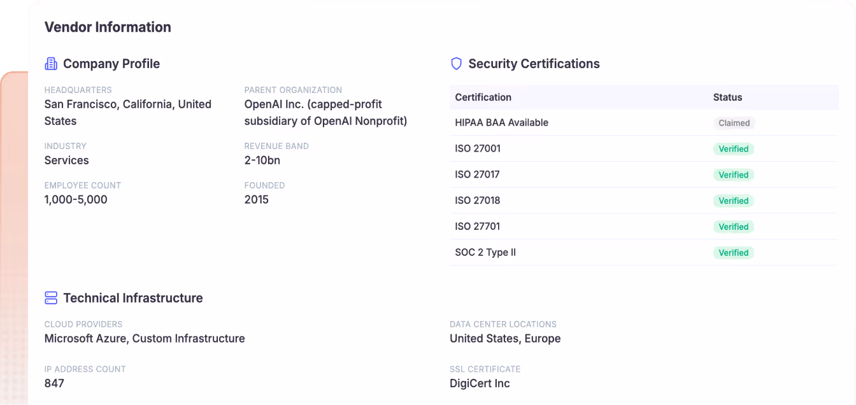Click the Verified badge for ISO 27001
Screen dimensions: 856x405
coord(734,149)
